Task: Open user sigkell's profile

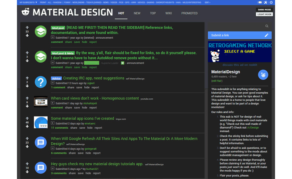Action: pos(91,83)
